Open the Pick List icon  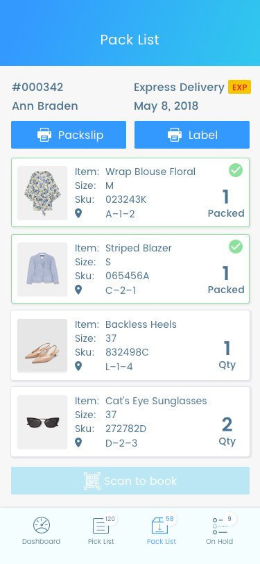101,526
